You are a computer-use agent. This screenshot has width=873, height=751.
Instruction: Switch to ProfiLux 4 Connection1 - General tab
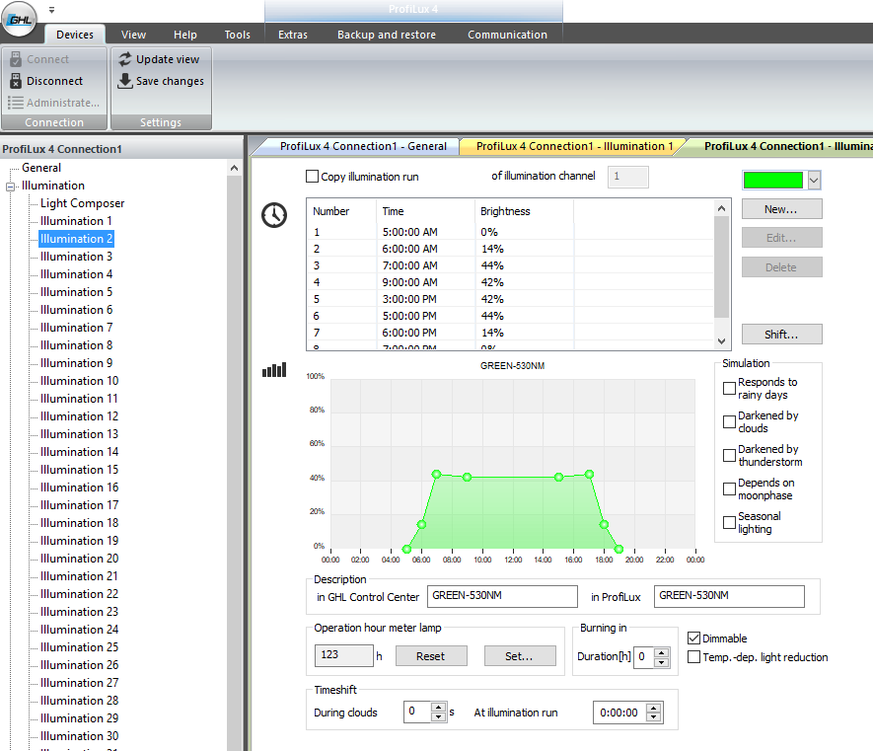pyautogui.click(x=363, y=146)
